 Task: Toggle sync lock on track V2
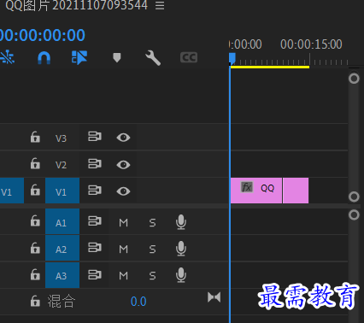(95, 164)
